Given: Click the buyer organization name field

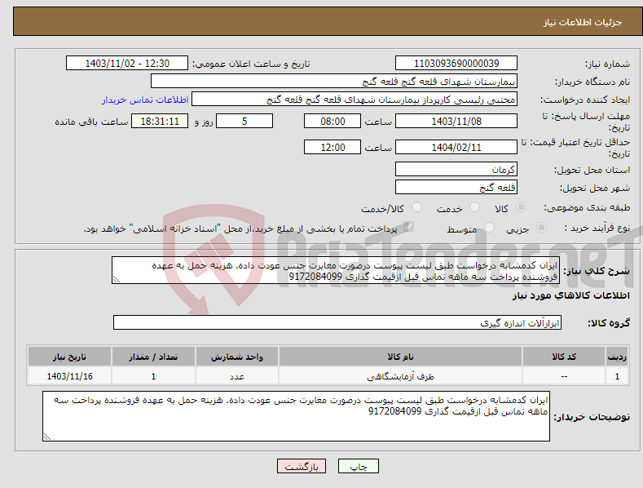Looking at the screenshot, I should click(334, 82).
